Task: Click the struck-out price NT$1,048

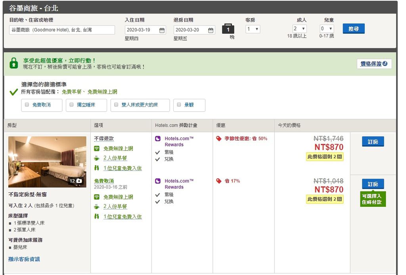Action: (328, 181)
